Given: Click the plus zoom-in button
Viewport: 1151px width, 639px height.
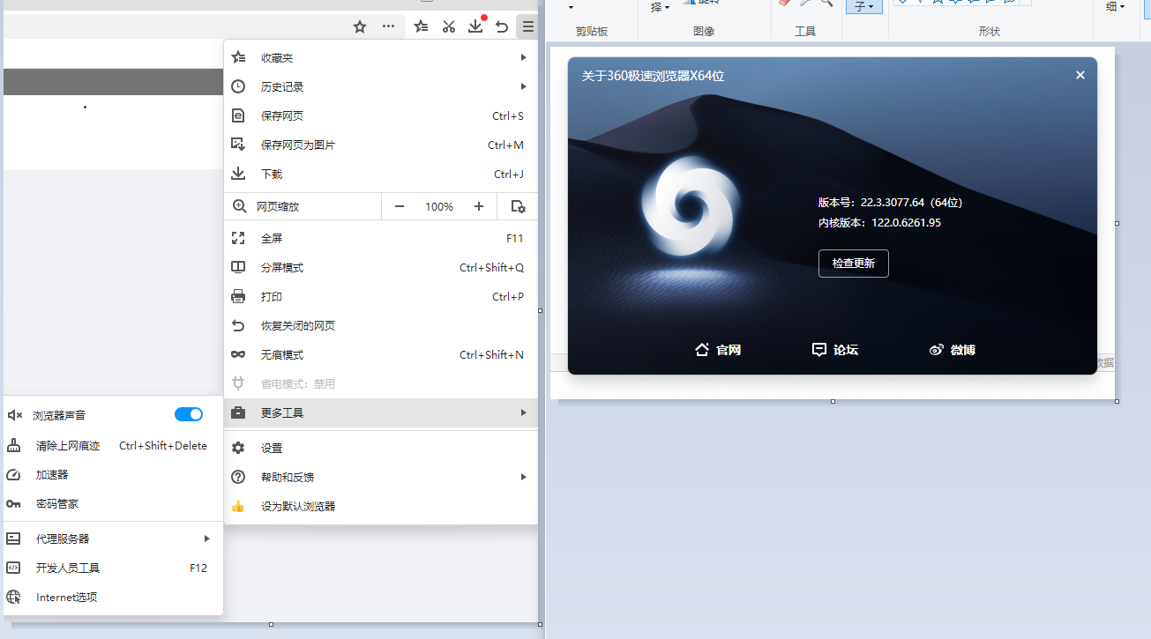Looking at the screenshot, I should point(479,206).
